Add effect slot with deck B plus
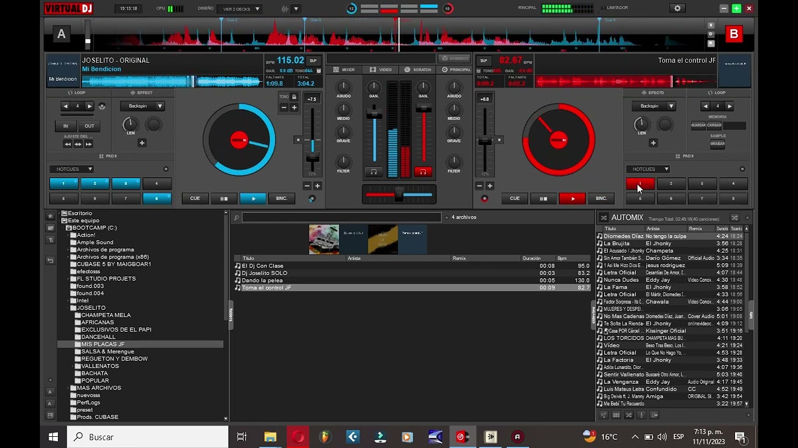The width and height of the screenshot is (798, 448). click(653, 142)
